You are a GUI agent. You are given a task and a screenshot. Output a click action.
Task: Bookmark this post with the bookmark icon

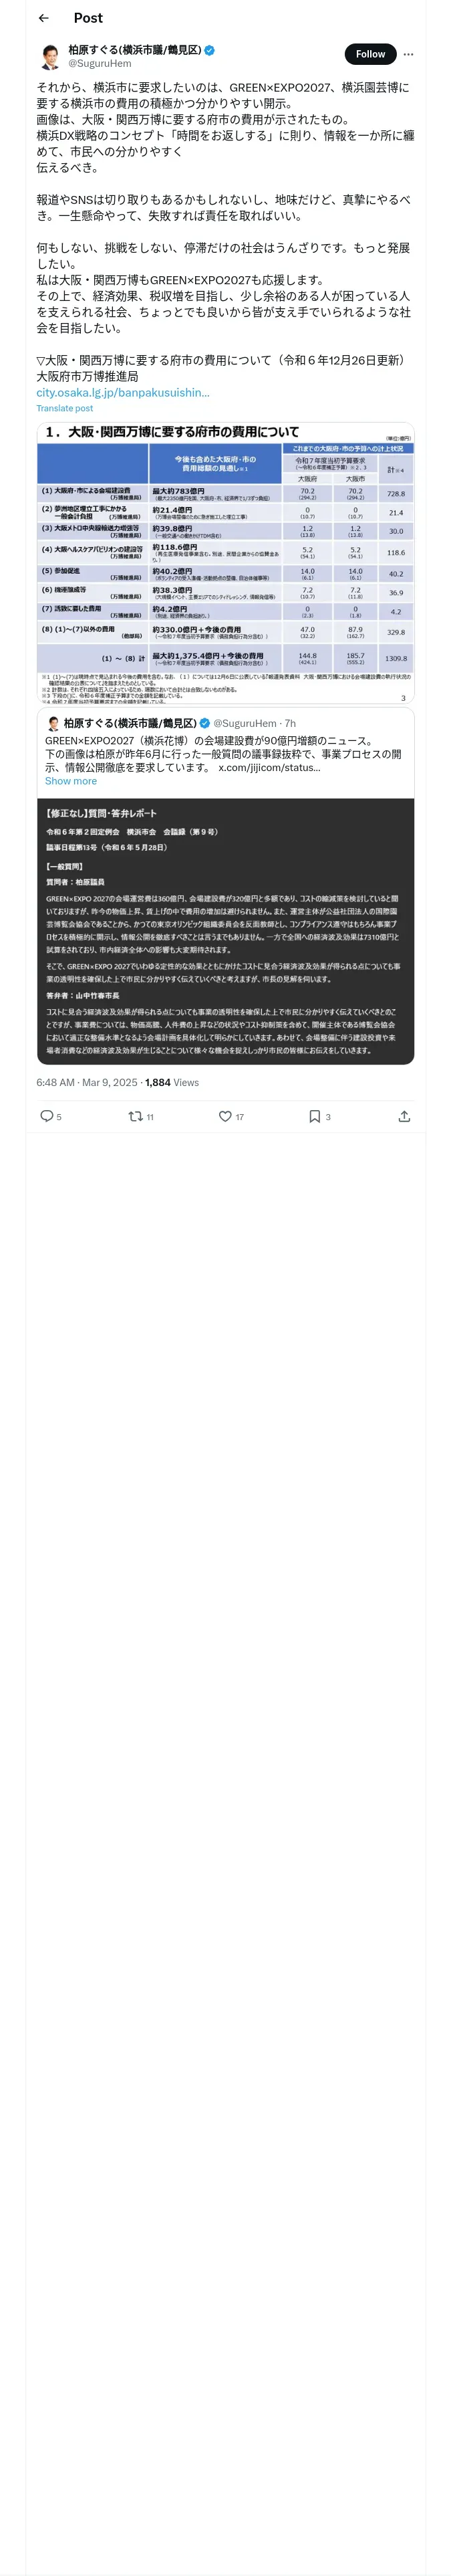[x=314, y=1116]
